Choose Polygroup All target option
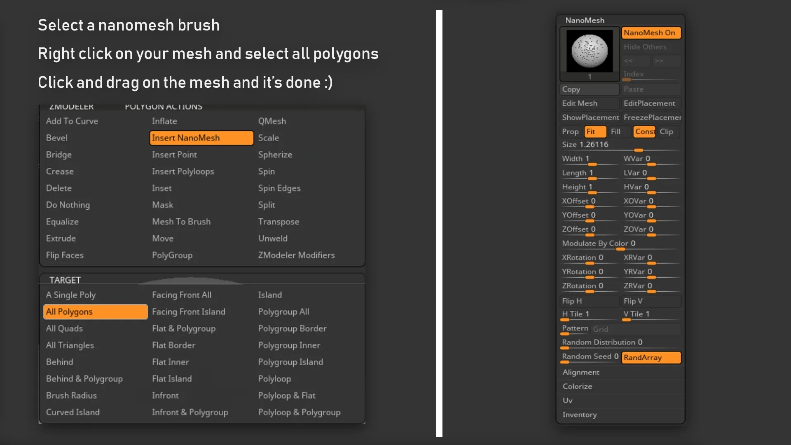The width and height of the screenshot is (791, 445). 283,312
